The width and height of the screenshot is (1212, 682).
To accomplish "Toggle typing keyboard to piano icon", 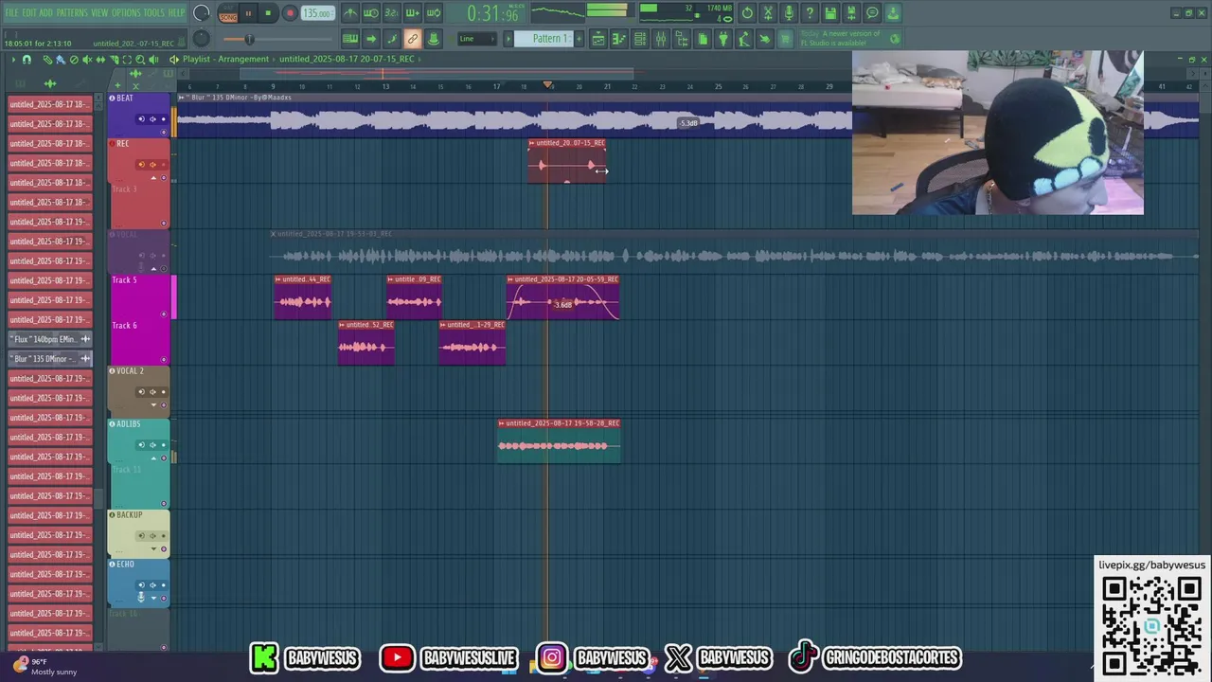I will click(350, 39).
